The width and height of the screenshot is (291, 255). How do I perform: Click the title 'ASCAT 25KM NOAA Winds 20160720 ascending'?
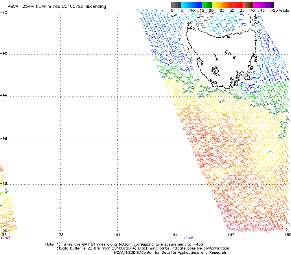(57, 7)
